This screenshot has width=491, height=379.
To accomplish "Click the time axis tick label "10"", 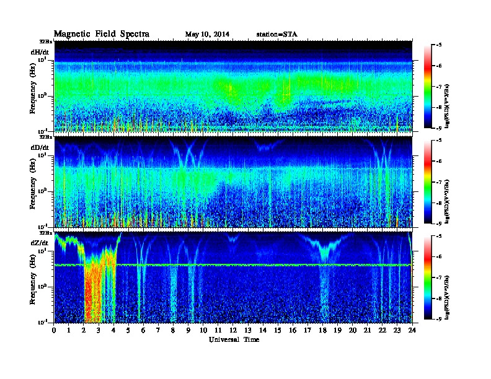I will click(x=203, y=331).
